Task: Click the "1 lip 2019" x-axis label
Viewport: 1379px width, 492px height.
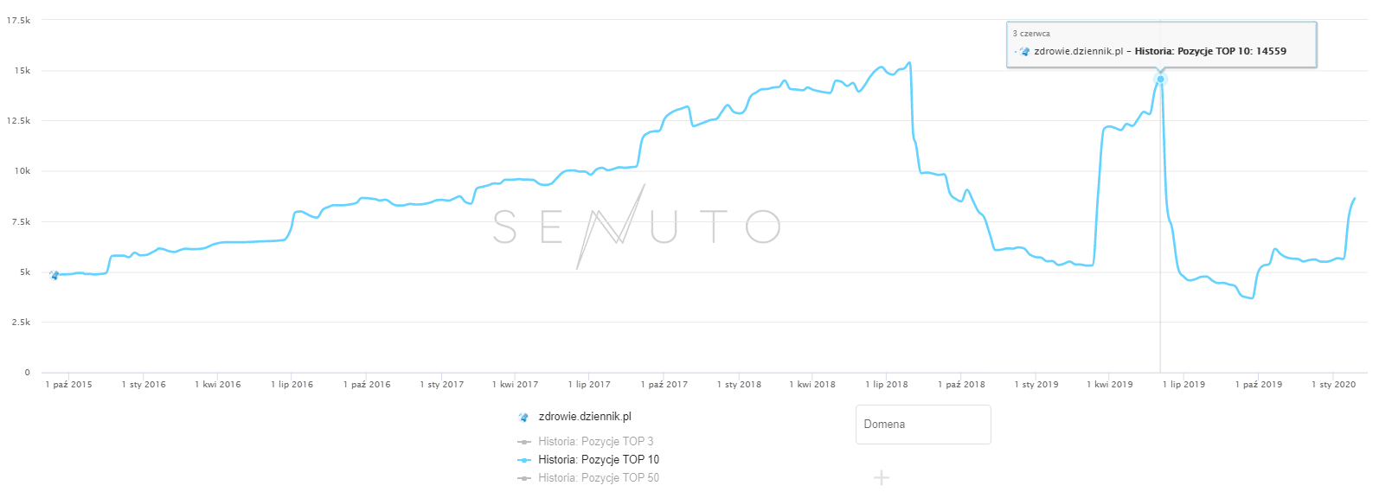Action: tap(1183, 385)
